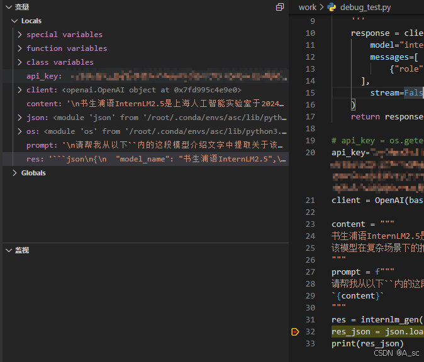Image resolution: width=424 pixels, height=362 pixels.
Task: Click '`{content}`' on line 29
Action: tap(357, 296)
